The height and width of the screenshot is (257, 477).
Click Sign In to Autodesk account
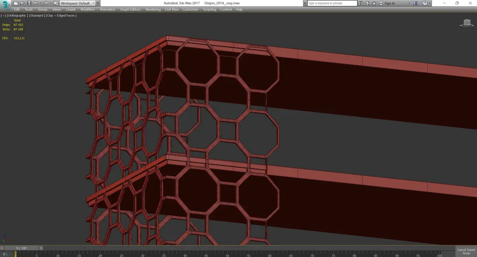tap(387, 3)
